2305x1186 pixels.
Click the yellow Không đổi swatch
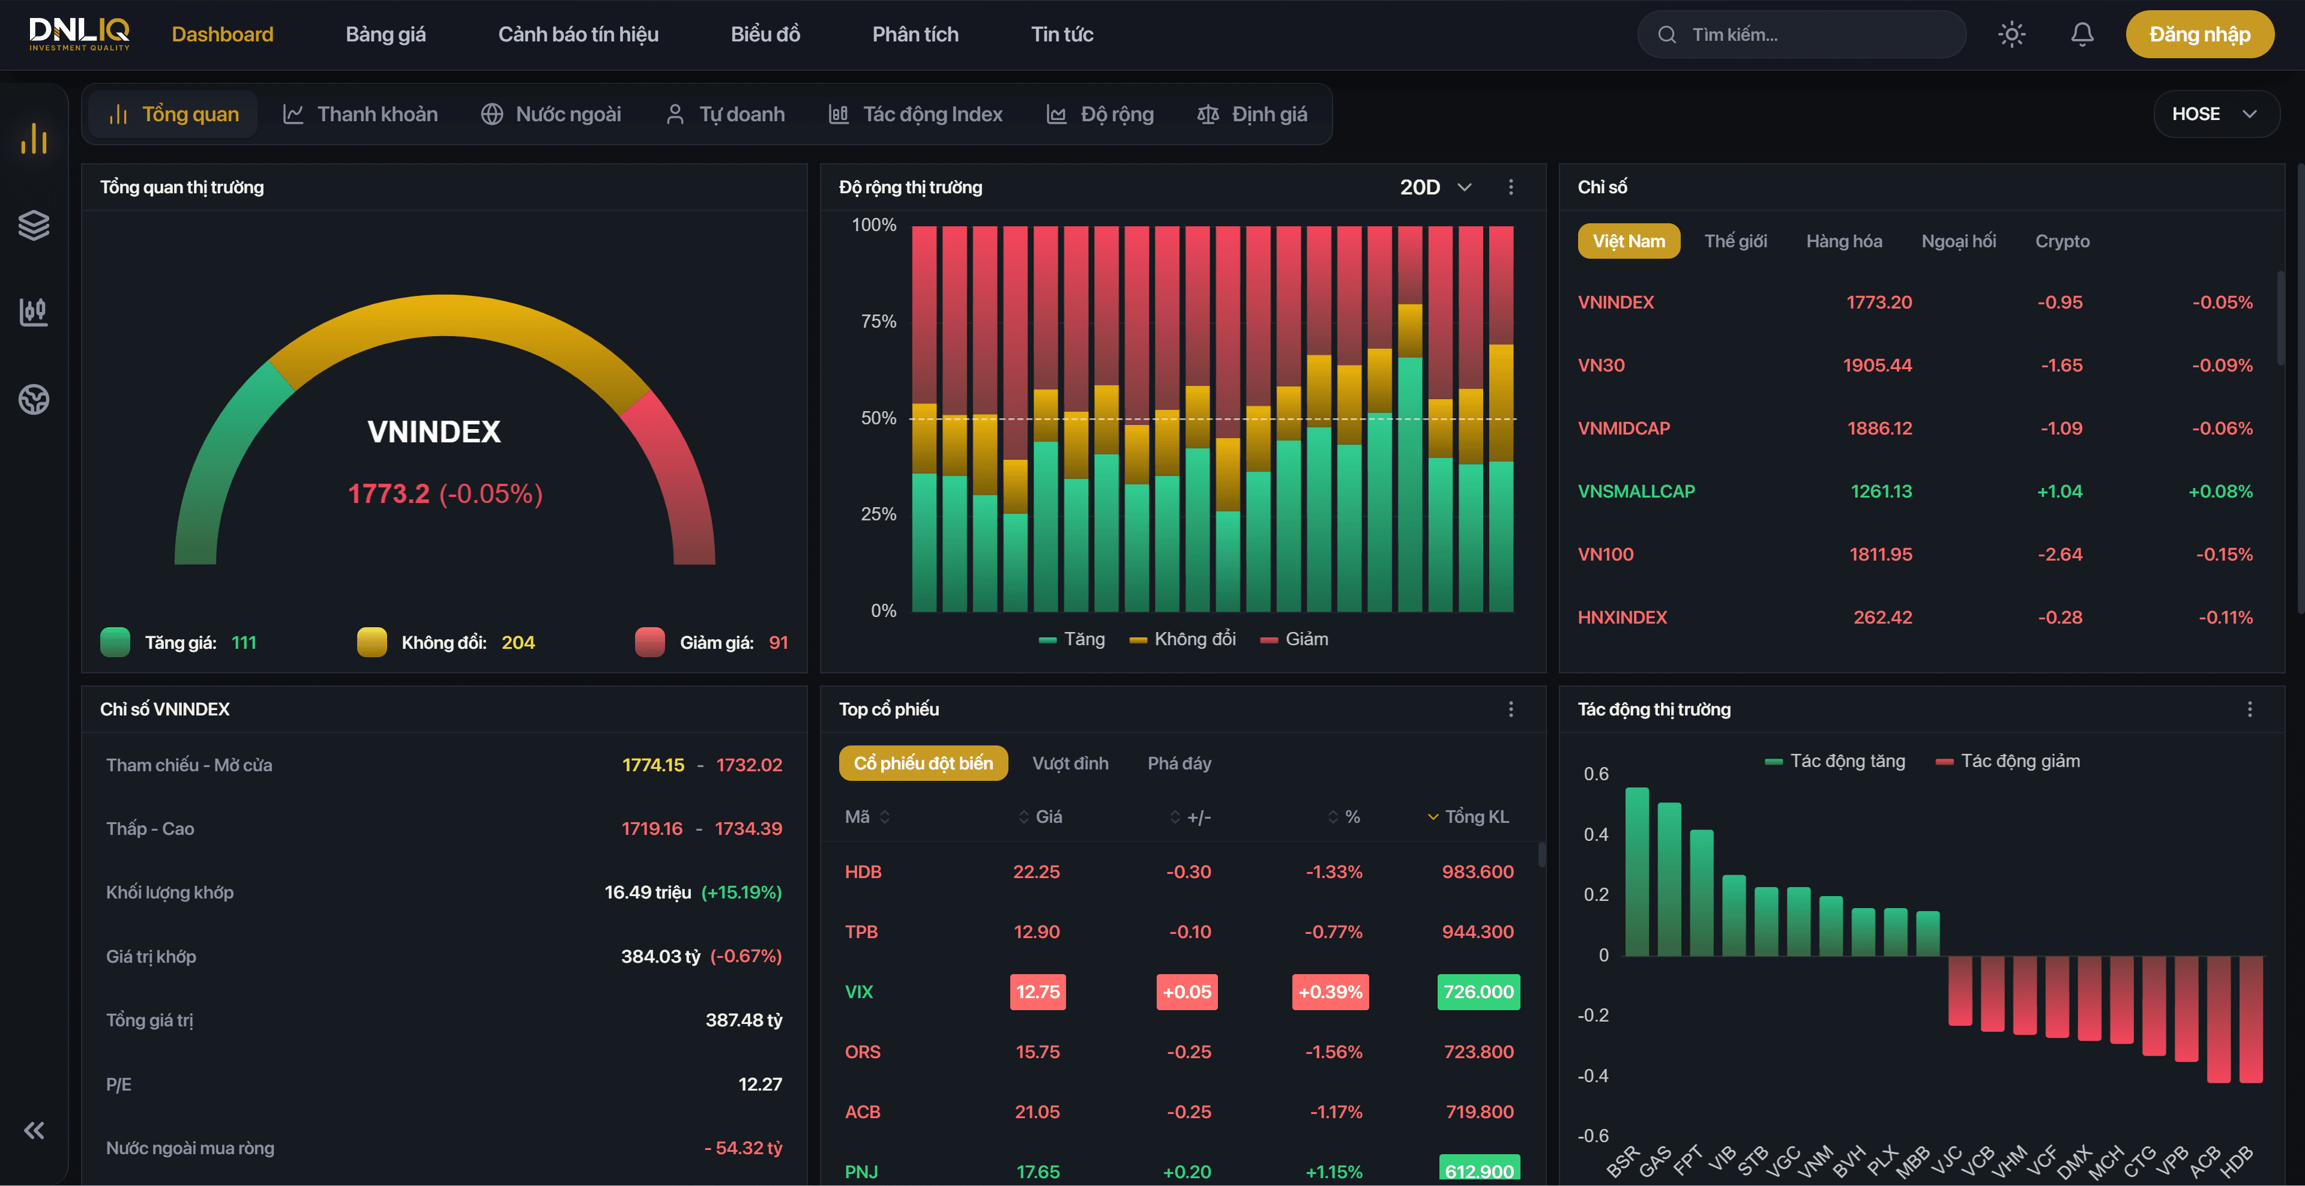(x=372, y=642)
